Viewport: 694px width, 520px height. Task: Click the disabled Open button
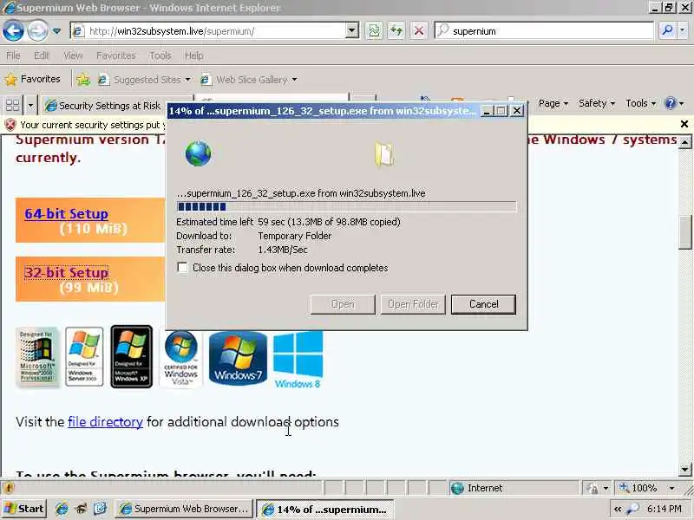(x=343, y=304)
